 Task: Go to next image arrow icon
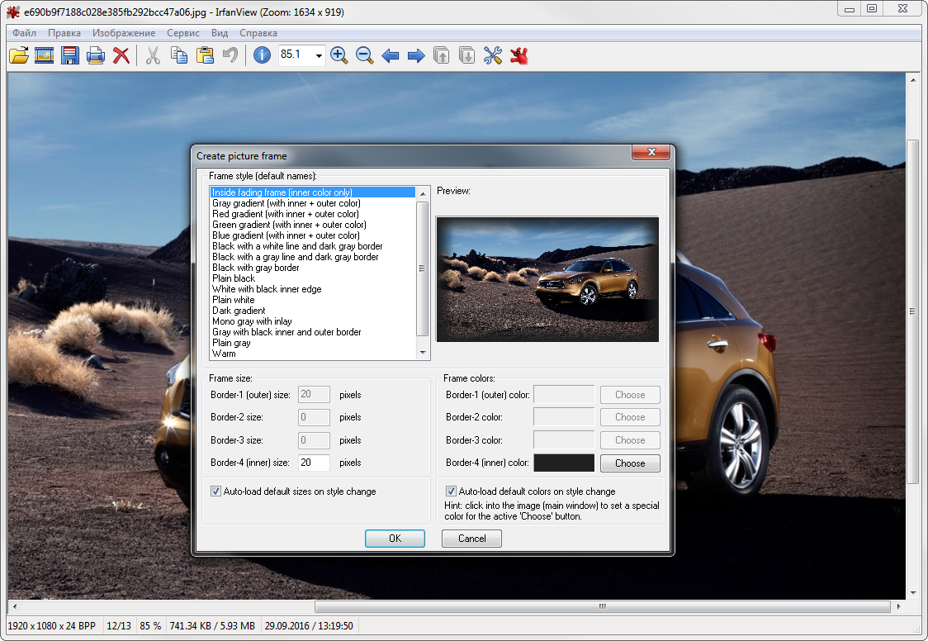pos(416,55)
